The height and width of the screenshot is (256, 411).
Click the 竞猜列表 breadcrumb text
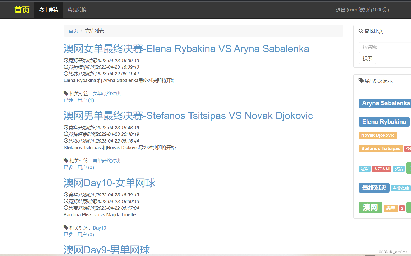pyautogui.click(x=94, y=31)
